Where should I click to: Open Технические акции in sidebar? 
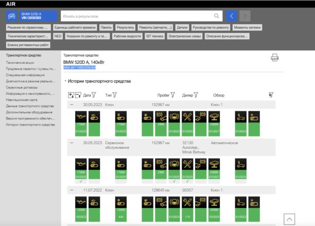tap(20, 63)
